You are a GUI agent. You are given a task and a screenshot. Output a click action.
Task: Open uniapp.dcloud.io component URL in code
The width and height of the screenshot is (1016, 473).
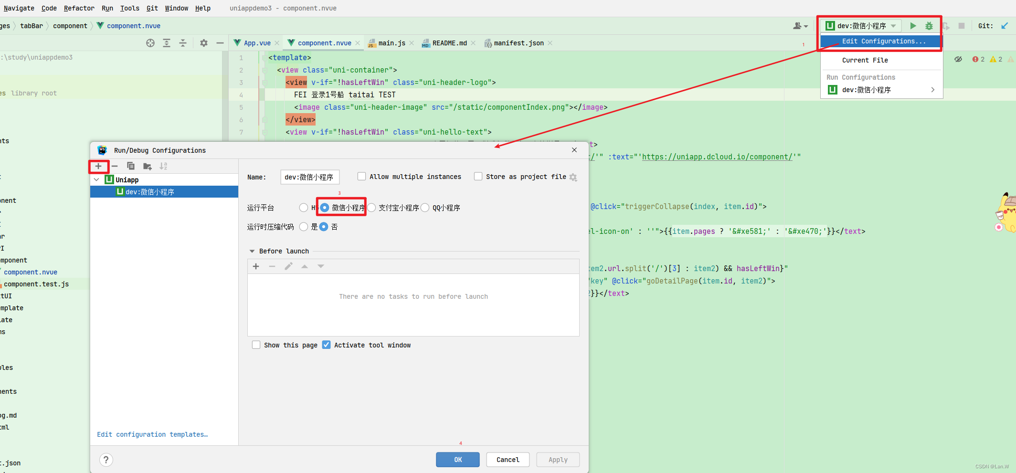pyautogui.click(x=718, y=157)
